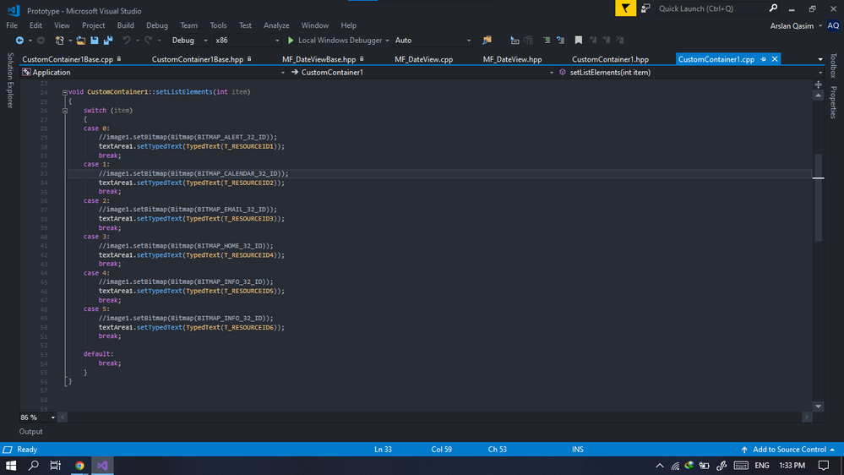This screenshot has height=475, width=844.
Task: Click the uncomment selected lines icon
Action: [x=560, y=41]
